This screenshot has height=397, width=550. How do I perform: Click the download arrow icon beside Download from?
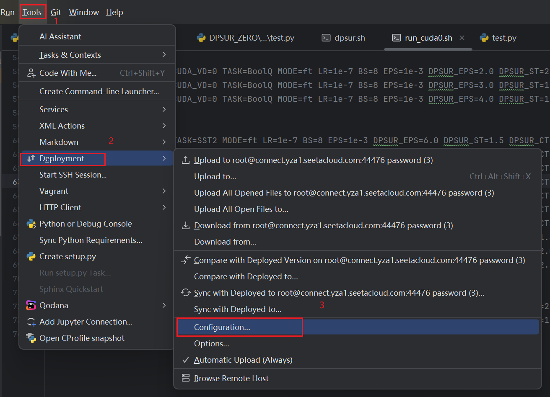pos(185,225)
